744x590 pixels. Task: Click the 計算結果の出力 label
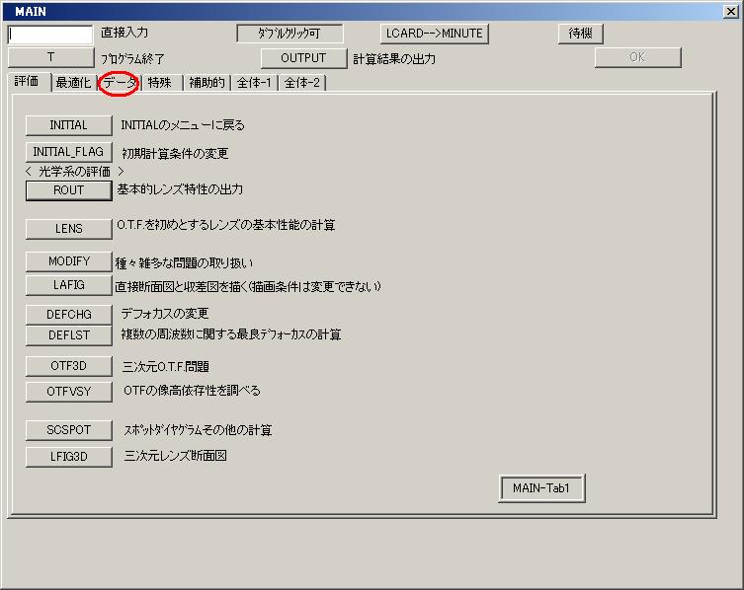click(394, 59)
